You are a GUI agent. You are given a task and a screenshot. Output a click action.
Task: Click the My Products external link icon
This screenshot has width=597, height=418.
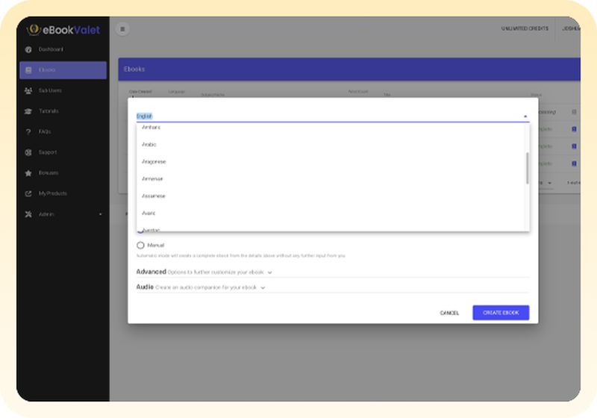(x=28, y=193)
